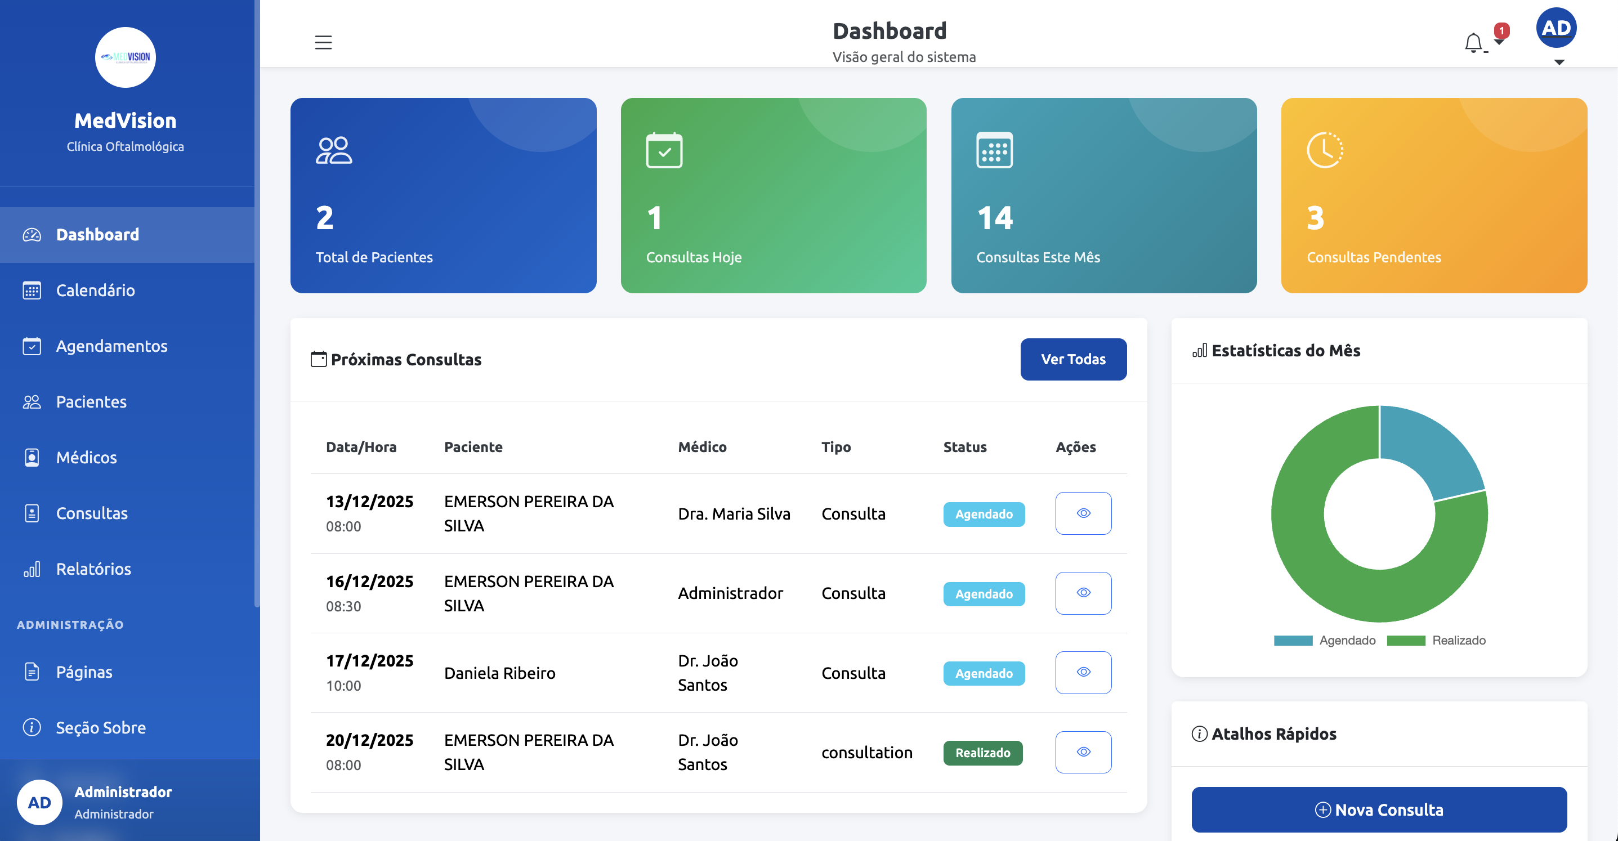Image resolution: width=1618 pixels, height=841 pixels.
Task: Toggle the Agendado legend color swatch
Action: click(x=1293, y=641)
